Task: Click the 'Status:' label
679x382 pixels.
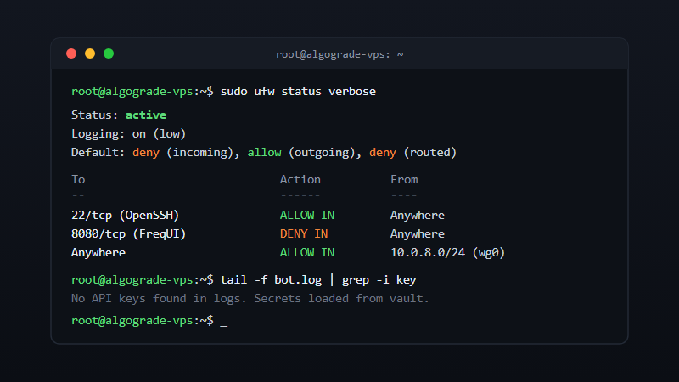Action: click(x=95, y=115)
